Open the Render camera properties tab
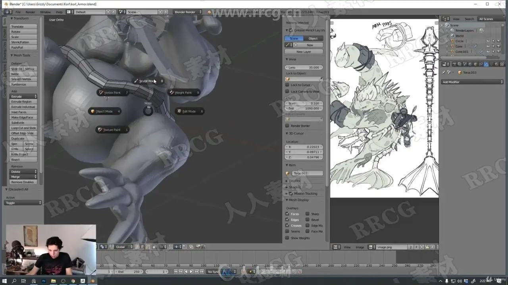This screenshot has width=508, height=285. pyautogui.click(x=454, y=64)
